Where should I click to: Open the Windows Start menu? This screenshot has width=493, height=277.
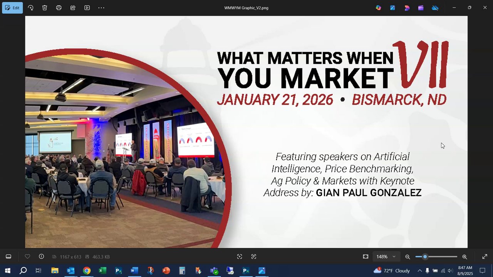(x=7, y=270)
